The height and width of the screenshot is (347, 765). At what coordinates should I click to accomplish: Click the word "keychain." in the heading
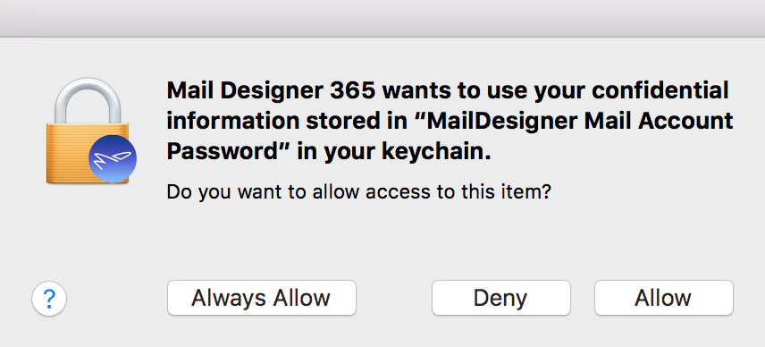click(436, 152)
